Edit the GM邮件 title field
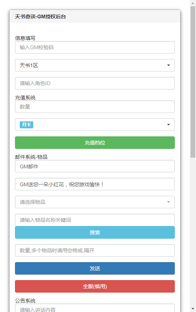The image size is (196, 312). point(95,166)
